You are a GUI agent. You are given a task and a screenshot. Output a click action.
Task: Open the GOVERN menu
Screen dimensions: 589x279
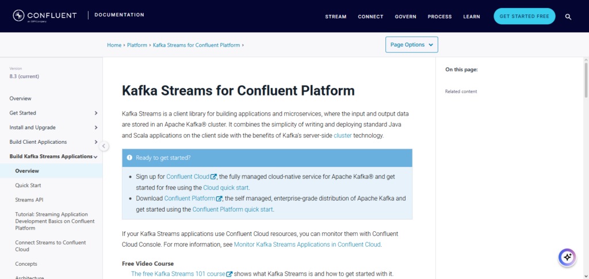tap(406, 17)
